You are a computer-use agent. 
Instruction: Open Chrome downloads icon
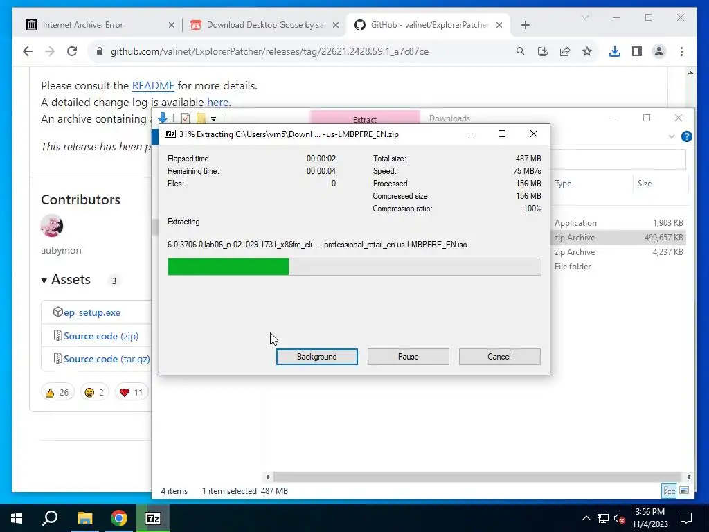coord(615,51)
